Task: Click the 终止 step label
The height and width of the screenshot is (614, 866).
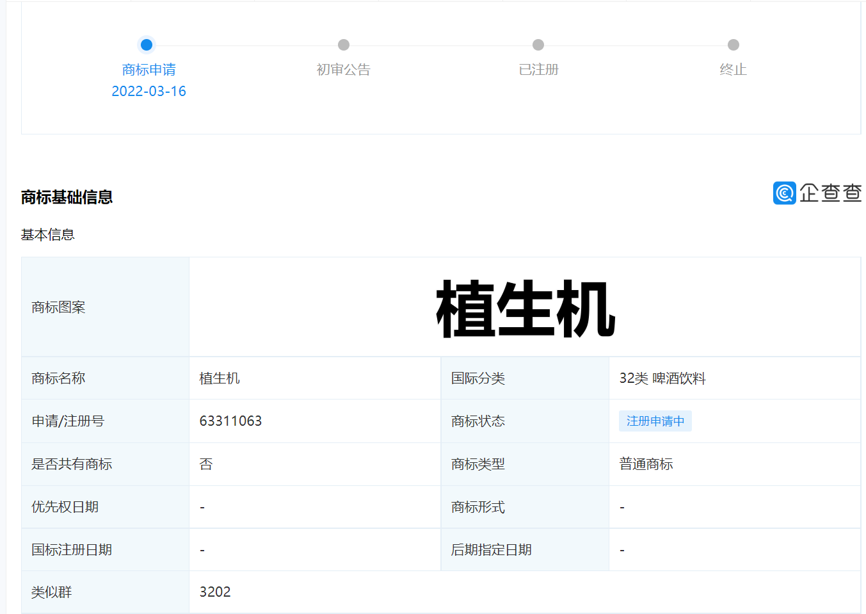Action: (x=734, y=69)
